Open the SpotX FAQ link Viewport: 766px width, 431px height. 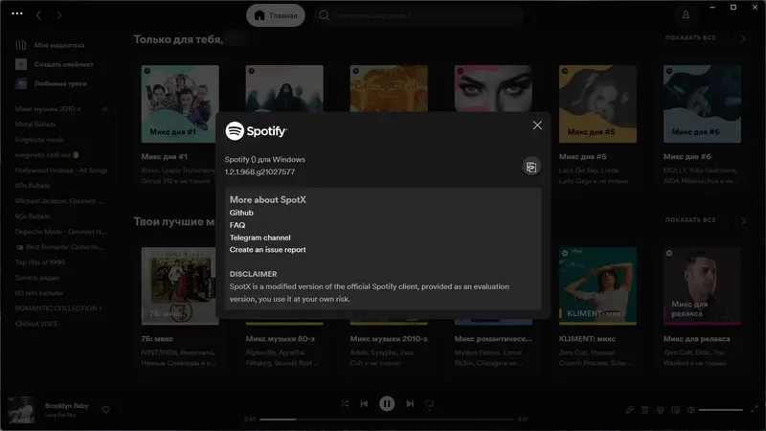(237, 225)
